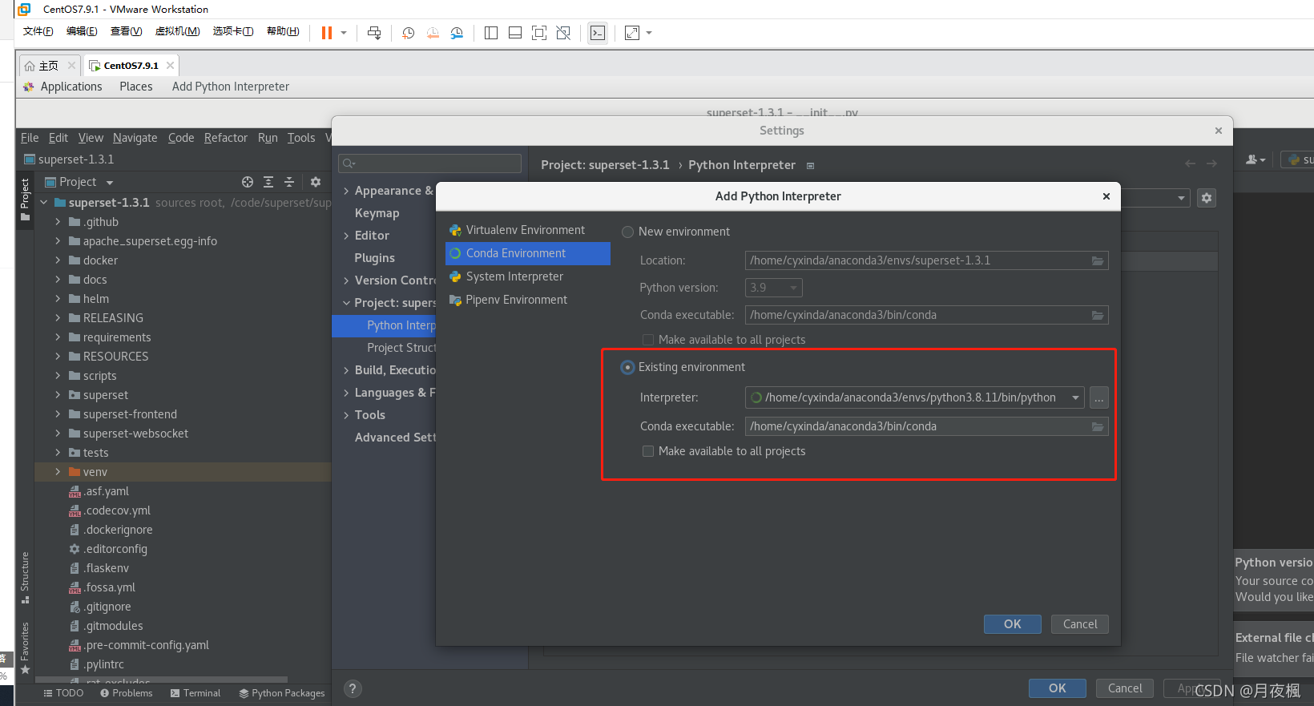Click the VMware pause virtual machine icon
The height and width of the screenshot is (706, 1314).
coord(326,33)
